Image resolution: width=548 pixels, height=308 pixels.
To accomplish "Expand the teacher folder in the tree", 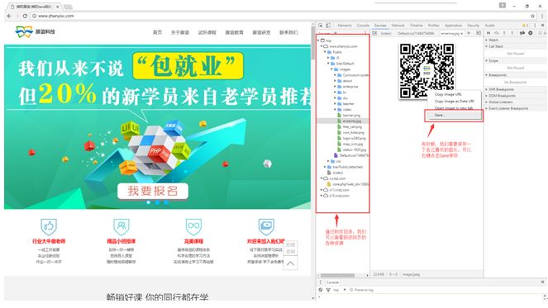I will (x=335, y=104).
